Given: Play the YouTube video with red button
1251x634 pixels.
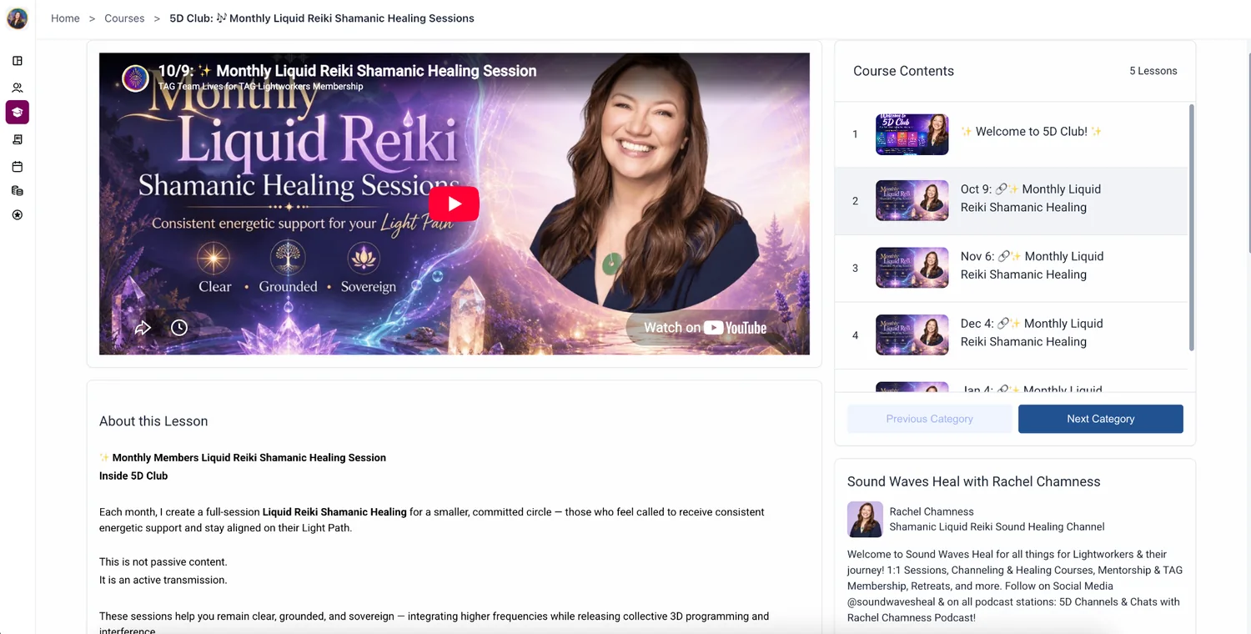Looking at the screenshot, I should (x=454, y=204).
